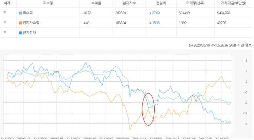
Task: Click the blue 전기전자 color swatch
Action: (x=20, y=33)
